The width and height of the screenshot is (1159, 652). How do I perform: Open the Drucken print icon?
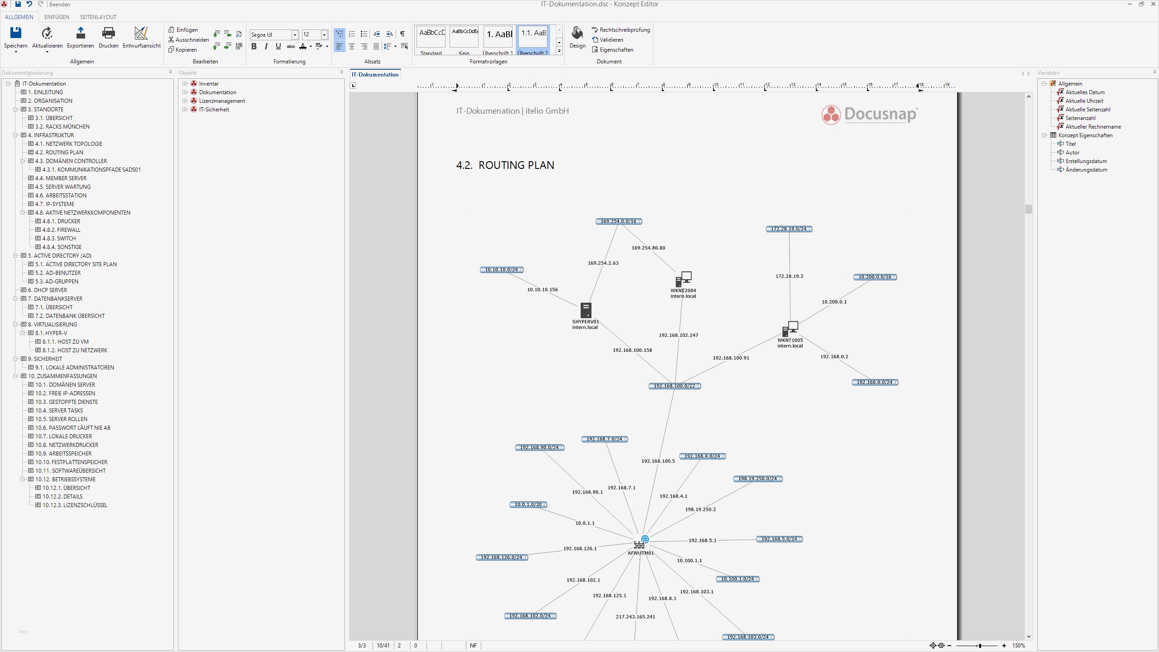pos(108,33)
